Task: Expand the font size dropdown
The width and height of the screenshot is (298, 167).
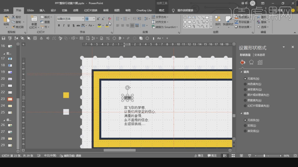Action: pos(94,19)
